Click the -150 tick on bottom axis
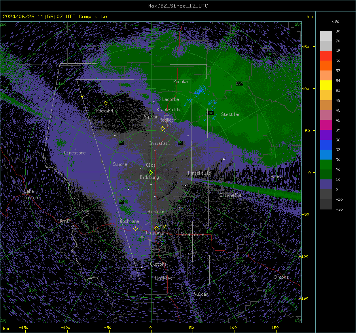This screenshot has width=356, height=333. pos(23,327)
